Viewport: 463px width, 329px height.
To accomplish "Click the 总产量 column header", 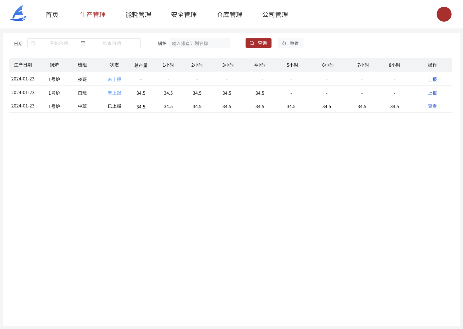I will click(x=141, y=65).
